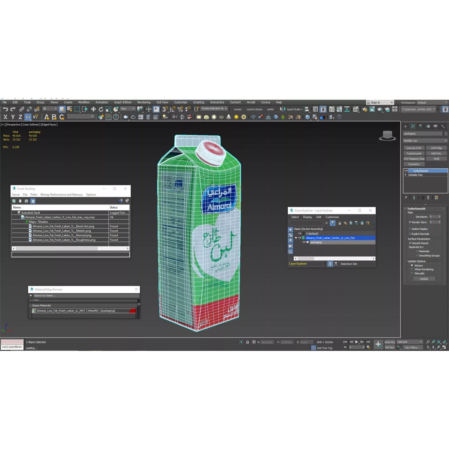Click the Unwrap UVW modifier button
The height and width of the screenshot is (449, 449).
coord(414,148)
